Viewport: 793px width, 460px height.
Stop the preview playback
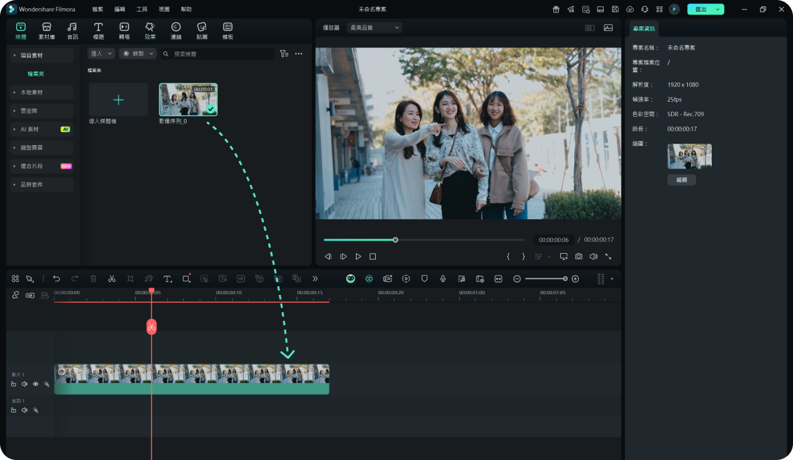pos(372,256)
